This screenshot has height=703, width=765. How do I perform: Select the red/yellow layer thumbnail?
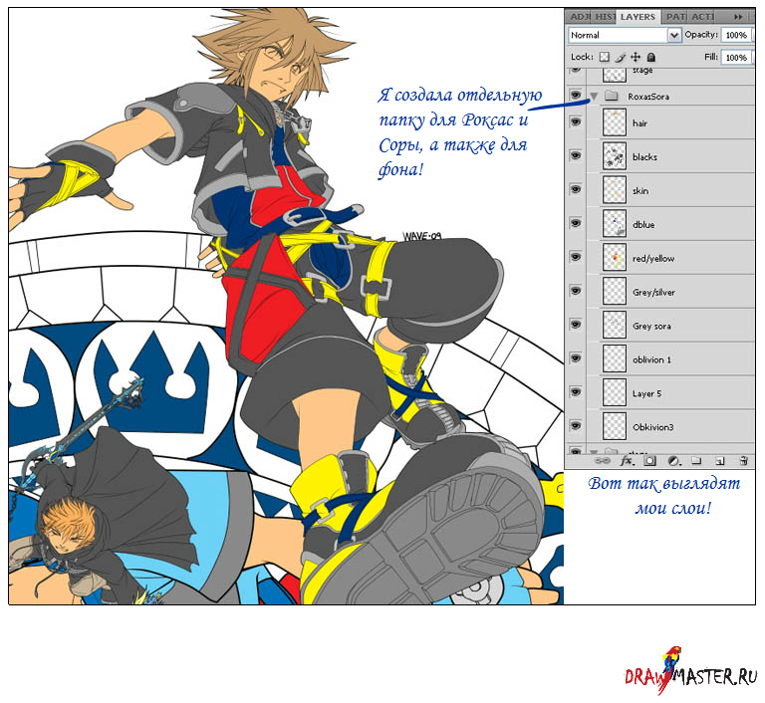coord(615,257)
